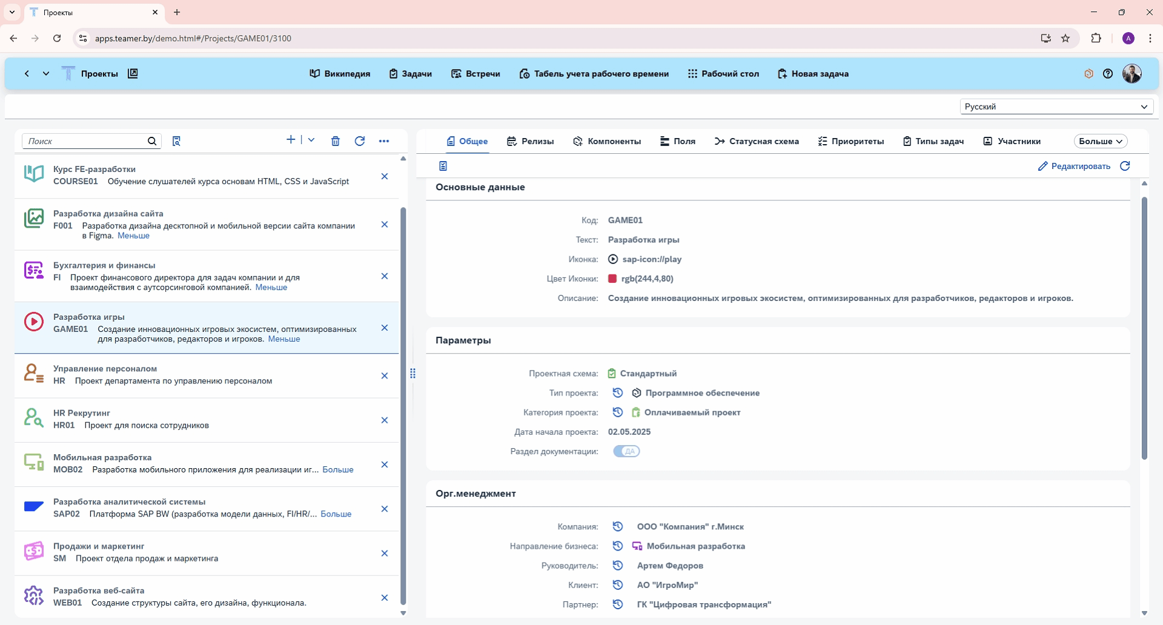Open the help question mark icon
The width and height of the screenshot is (1163, 625).
click(1108, 74)
